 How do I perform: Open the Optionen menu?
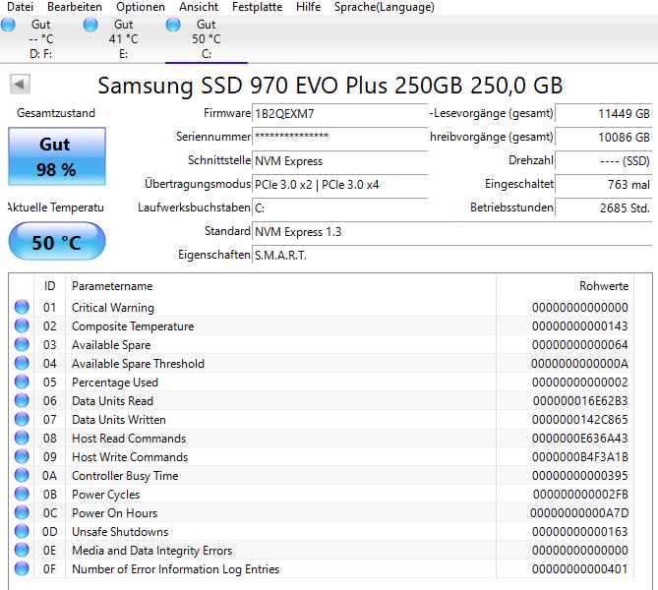[x=141, y=7]
